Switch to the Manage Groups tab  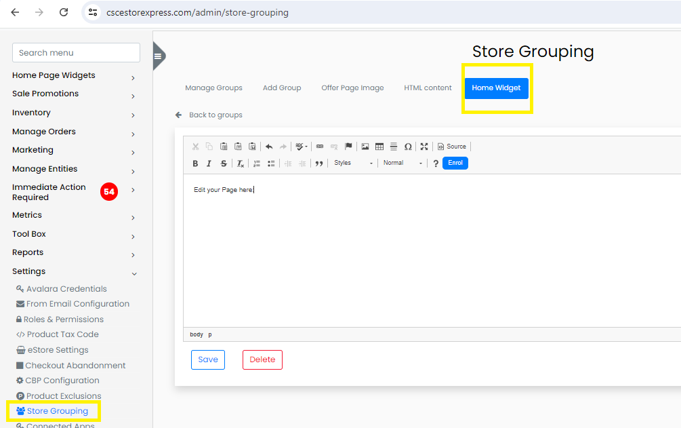(x=213, y=87)
